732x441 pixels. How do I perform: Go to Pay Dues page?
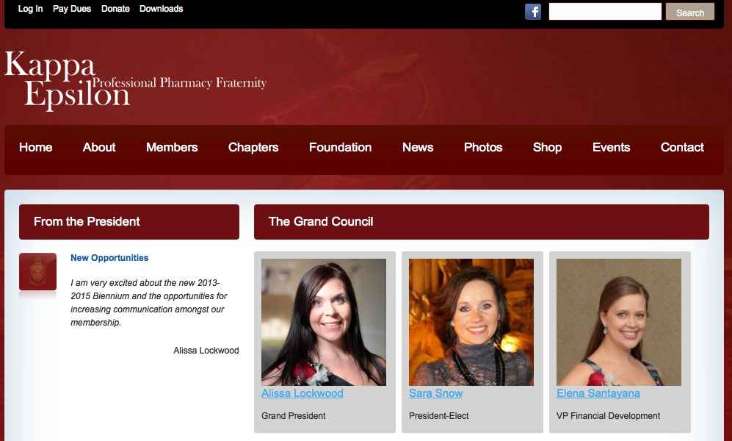[72, 9]
